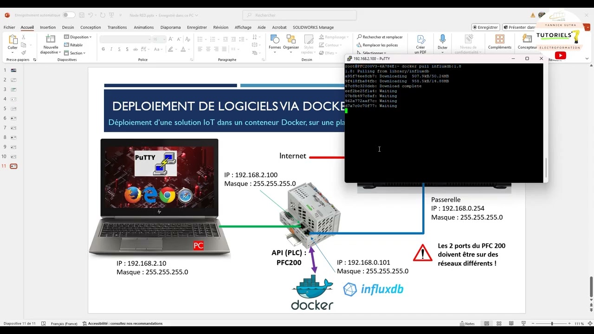594x334 pixels.
Task: Open the Formes shapes gallery
Action: click(275, 44)
